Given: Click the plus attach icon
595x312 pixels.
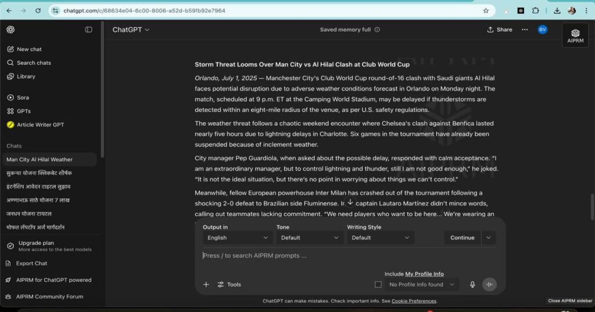Looking at the screenshot, I should click(206, 284).
